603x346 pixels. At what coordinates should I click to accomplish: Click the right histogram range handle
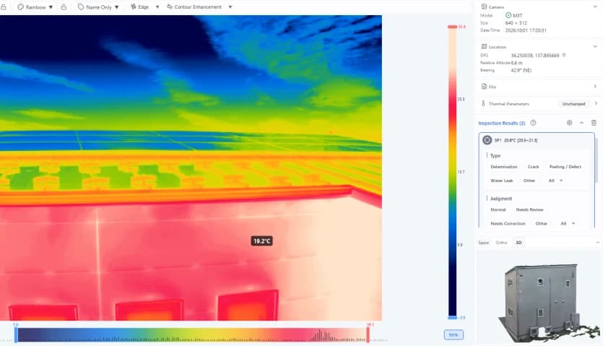[x=368, y=334]
